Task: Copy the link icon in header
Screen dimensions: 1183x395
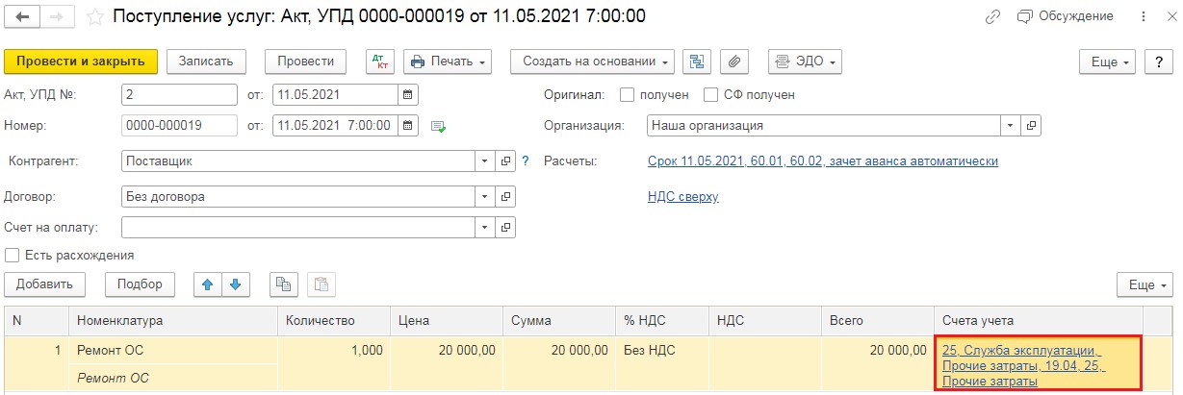Action: pyautogui.click(x=993, y=16)
